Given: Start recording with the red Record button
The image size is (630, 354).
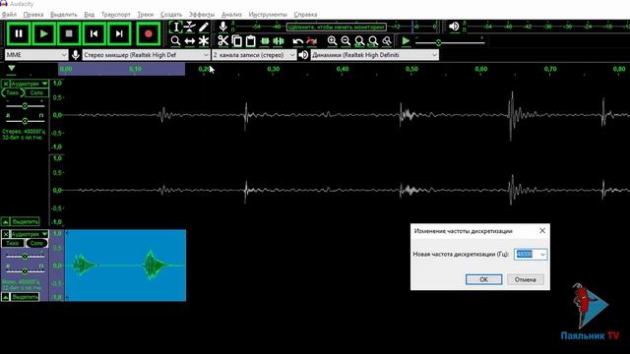Looking at the screenshot, I should (x=149, y=33).
